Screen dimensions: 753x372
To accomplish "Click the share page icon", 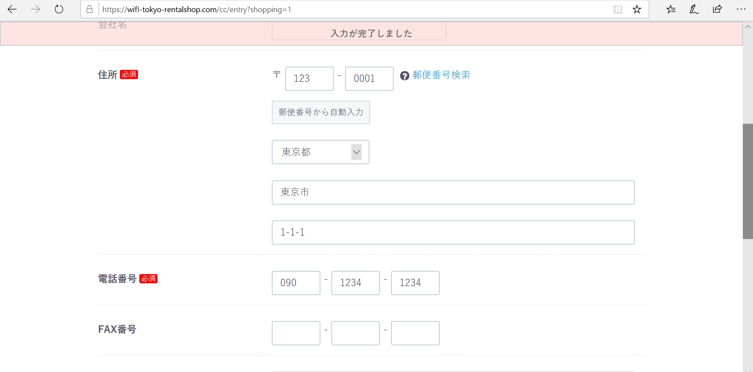I will click(717, 9).
